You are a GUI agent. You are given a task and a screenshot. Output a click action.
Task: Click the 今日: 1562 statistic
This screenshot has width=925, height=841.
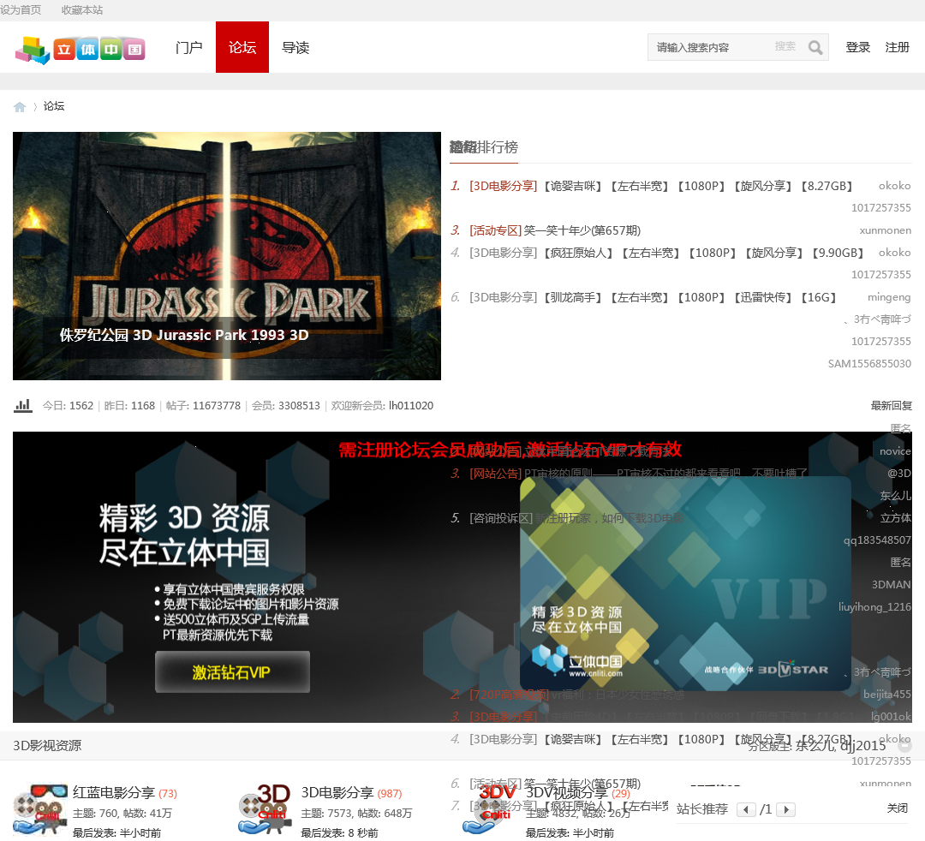click(x=68, y=406)
